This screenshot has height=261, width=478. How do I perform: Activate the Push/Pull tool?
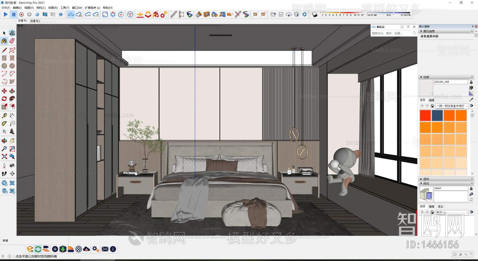[12, 91]
